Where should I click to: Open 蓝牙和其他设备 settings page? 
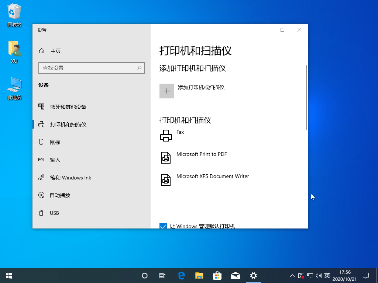pyautogui.click(x=68, y=107)
